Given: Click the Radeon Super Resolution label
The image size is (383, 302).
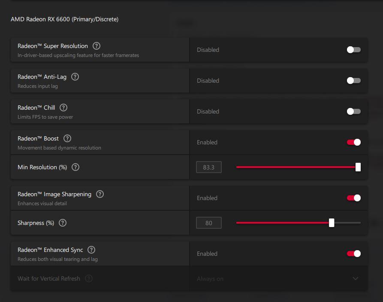Looking at the screenshot, I should pyautogui.click(x=52, y=46).
